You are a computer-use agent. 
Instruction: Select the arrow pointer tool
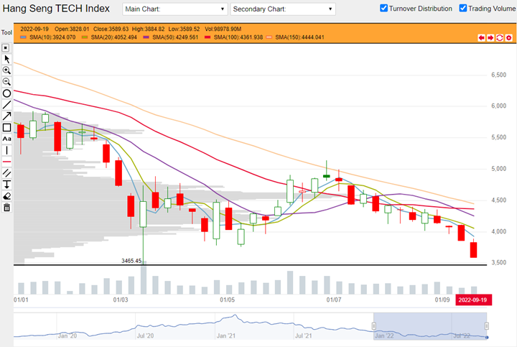[x=6, y=59]
